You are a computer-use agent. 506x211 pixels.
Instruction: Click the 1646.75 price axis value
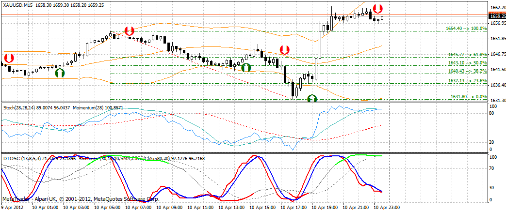497,54
